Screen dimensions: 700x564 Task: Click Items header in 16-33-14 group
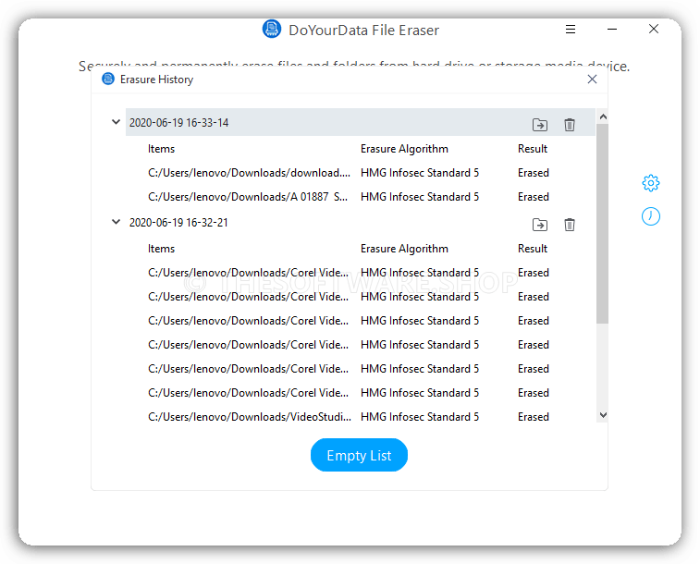161,149
